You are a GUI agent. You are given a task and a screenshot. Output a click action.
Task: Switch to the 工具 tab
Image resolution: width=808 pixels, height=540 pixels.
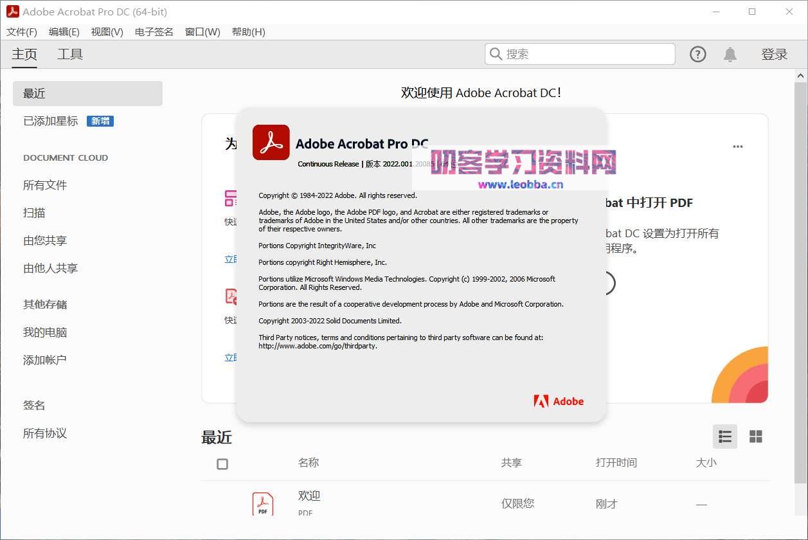[x=70, y=54]
